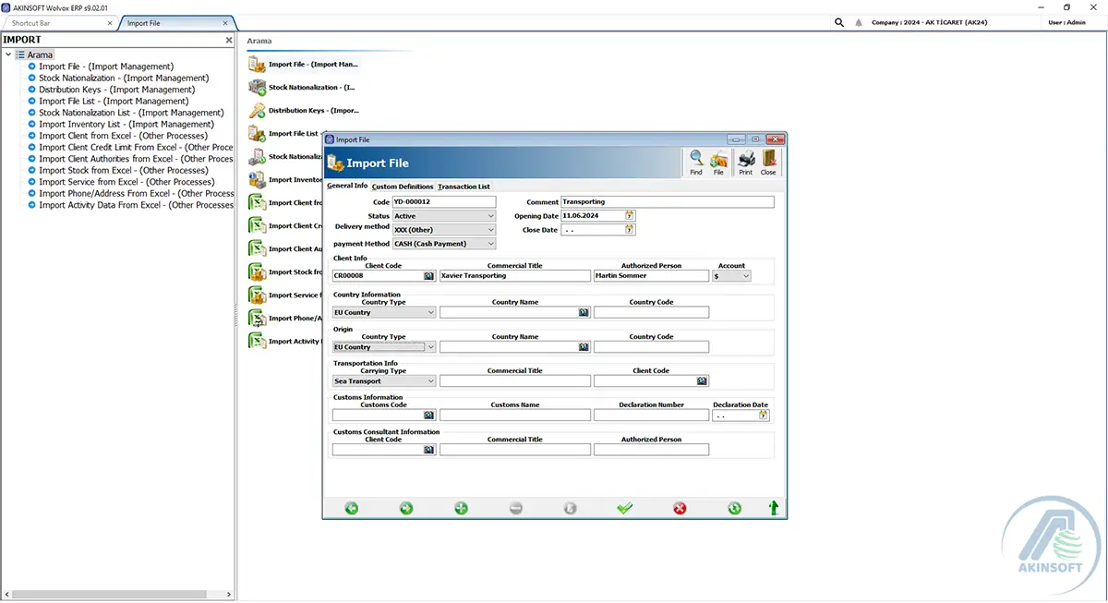Open client lookup next to CR00008
The height and width of the screenshot is (603, 1108).
(429, 276)
